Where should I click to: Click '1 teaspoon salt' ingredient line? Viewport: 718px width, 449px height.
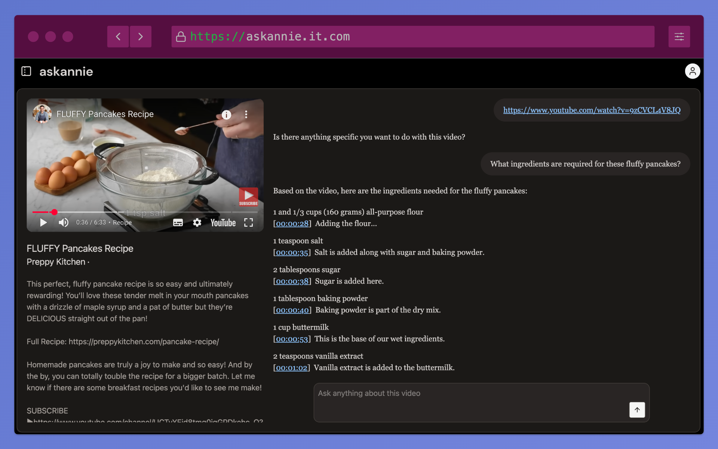(298, 241)
